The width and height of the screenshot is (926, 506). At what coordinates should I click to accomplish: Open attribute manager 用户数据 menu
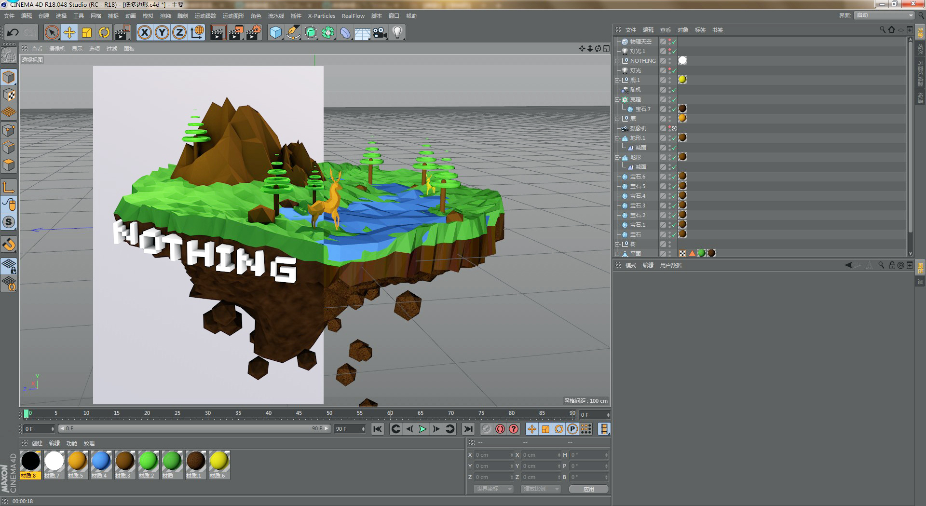pos(670,265)
